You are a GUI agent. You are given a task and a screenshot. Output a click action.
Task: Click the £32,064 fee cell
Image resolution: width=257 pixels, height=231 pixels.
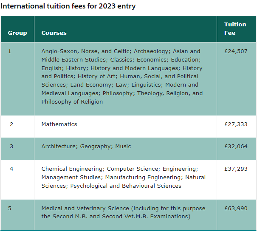point(237,149)
